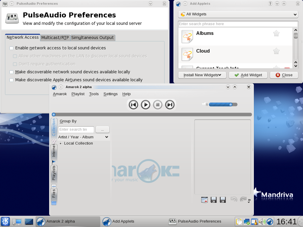The image size is (303, 227).
Task: Click the Add Applets list scrollbar handle
Action: click(x=296, y=36)
